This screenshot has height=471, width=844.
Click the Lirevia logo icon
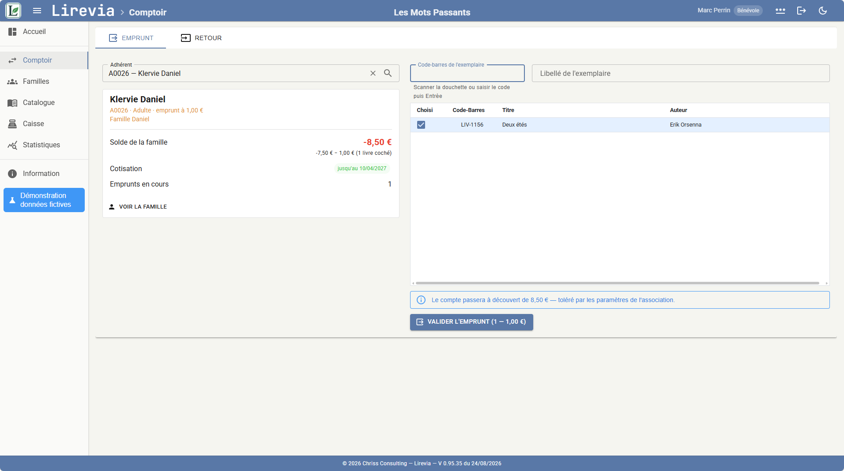pyautogui.click(x=13, y=11)
